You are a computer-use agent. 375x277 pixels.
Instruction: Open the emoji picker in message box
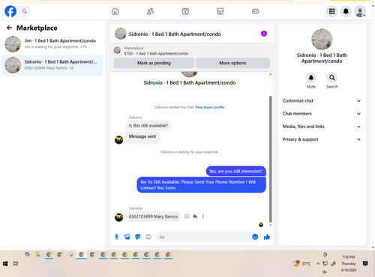click(255, 237)
